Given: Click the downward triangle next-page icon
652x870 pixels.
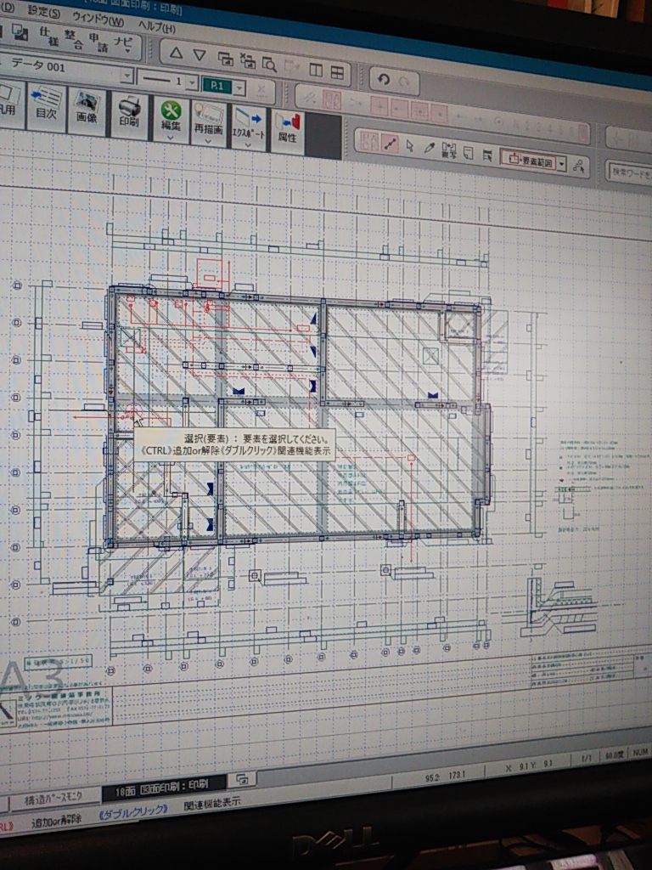Looking at the screenshot, I should coord(200,55).
